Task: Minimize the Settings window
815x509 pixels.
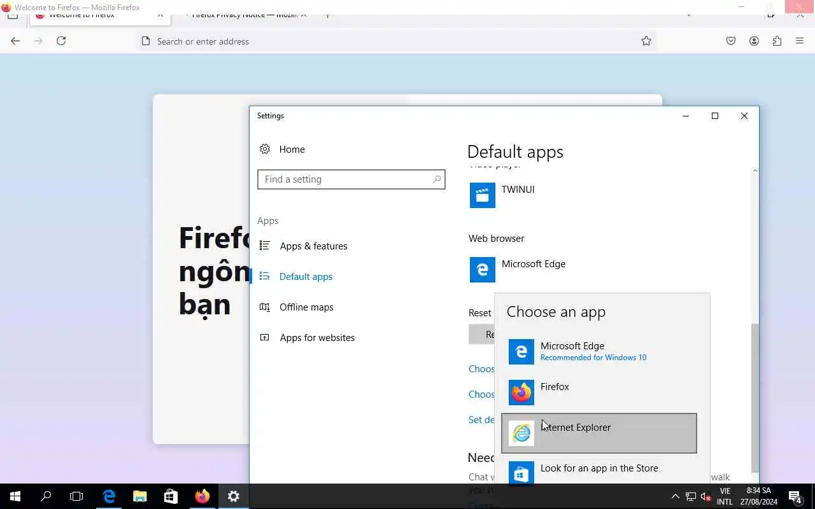Action: coord(685,116)
